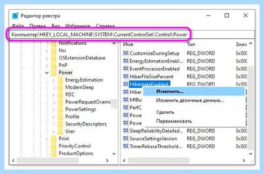Click the SecurityDescriptors folder icon
Viewport: 264px width, 174px height.
[60, 124]
